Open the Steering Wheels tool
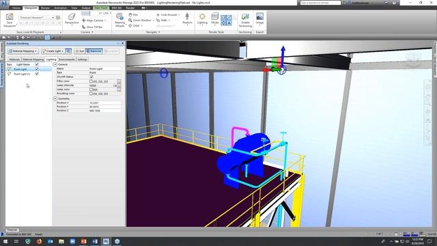This screenshot has width=437, height=246. click(x=120, y=16)
